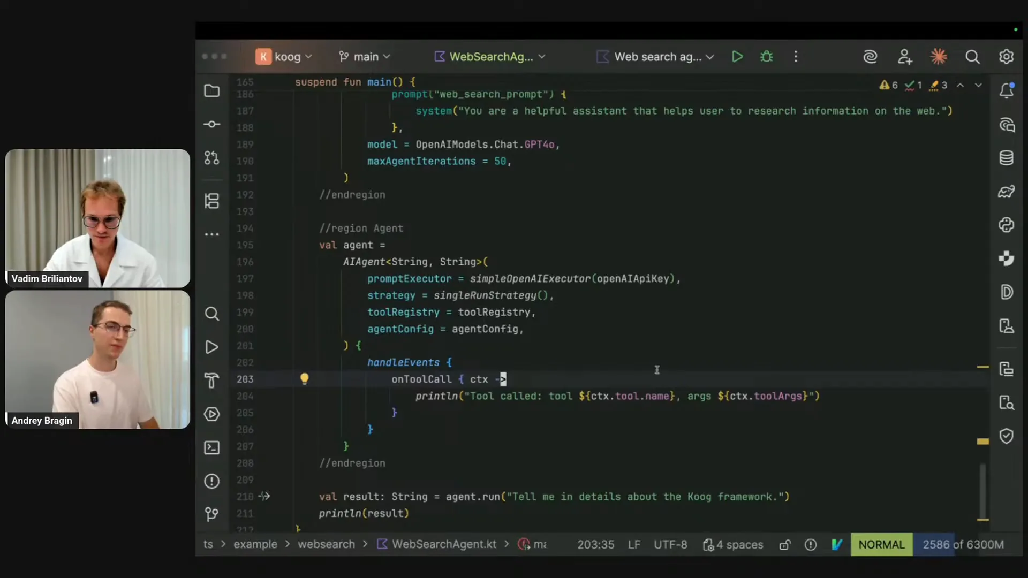Click the singleRunStrategy() call text
Screen dimensions: 1028x578
point(490,295)
